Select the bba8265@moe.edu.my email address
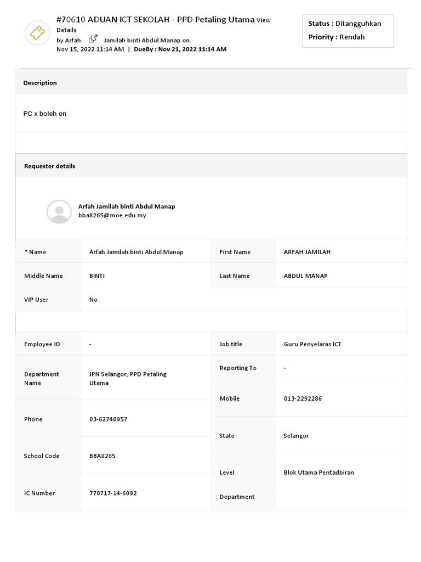The height and width of the screenshot is (562, 421). pyautogui.click(x=112, y=216)
